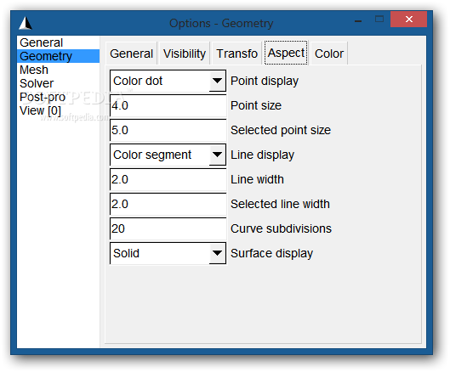The height and width of the screenshot is (372, 450).
Task: Expand the Line display combo box
Action: click(x=168, y=155)
